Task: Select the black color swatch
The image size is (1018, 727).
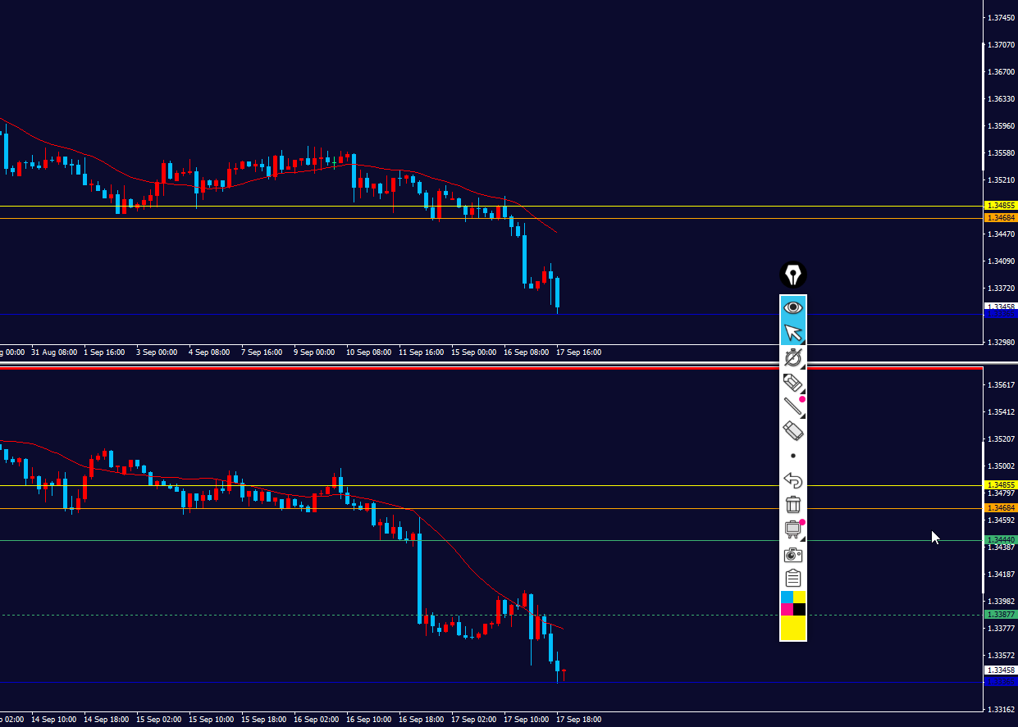Action: click(799, 609)
